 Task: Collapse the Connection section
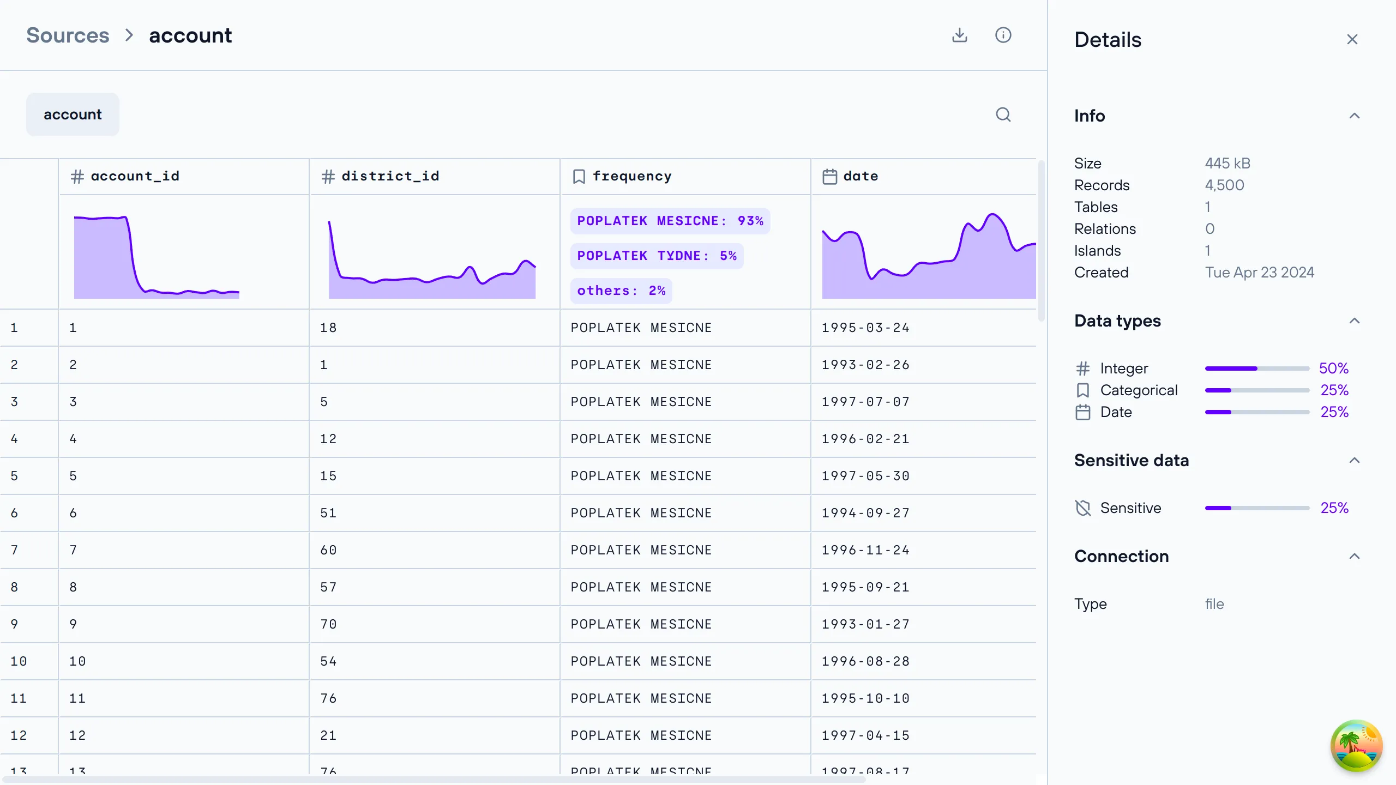tap(1355, 556)
